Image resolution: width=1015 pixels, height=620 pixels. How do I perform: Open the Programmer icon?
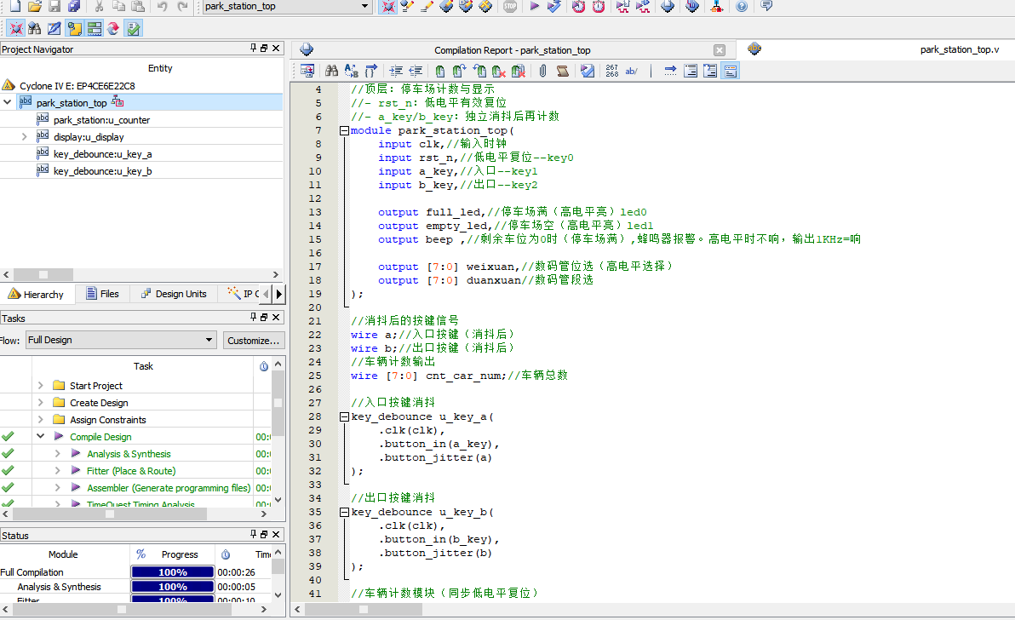click(x=692, y=7)
